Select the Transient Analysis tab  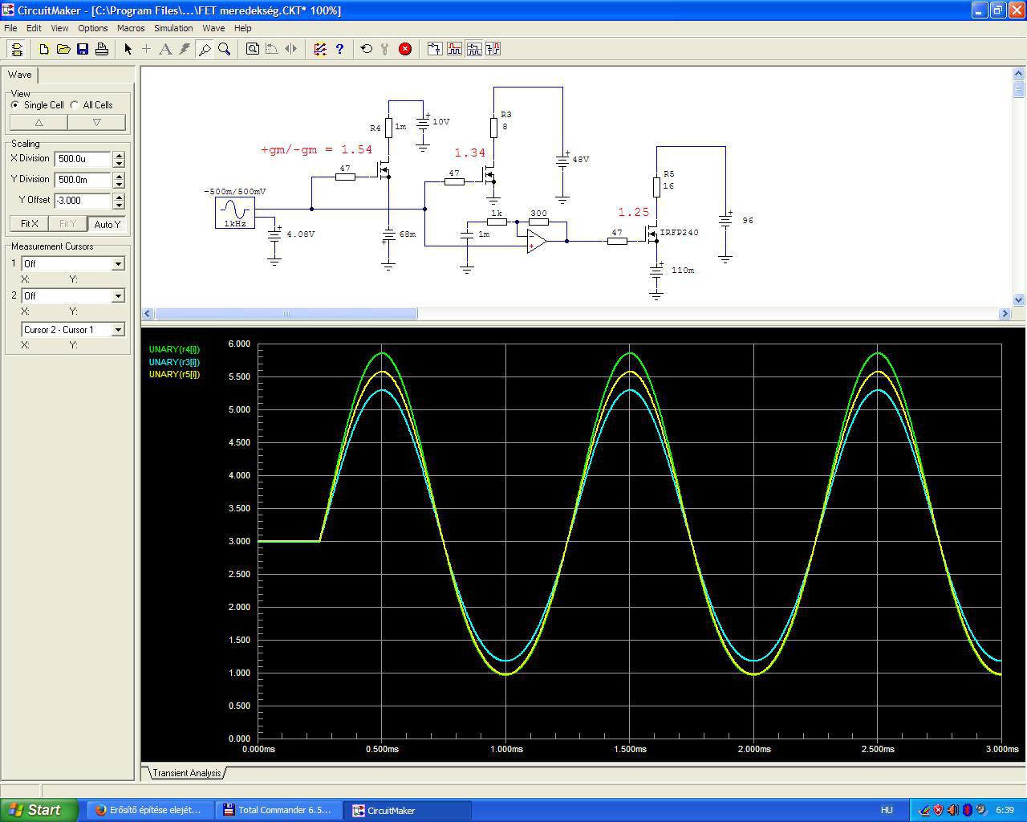186,773
